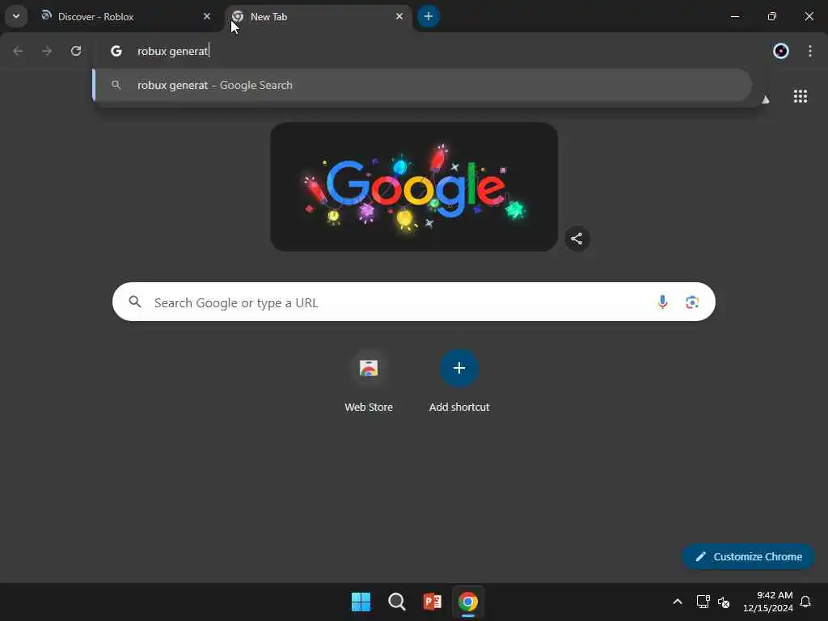
Task: Open Windows taskbar search
Action: tap(396, 602)
